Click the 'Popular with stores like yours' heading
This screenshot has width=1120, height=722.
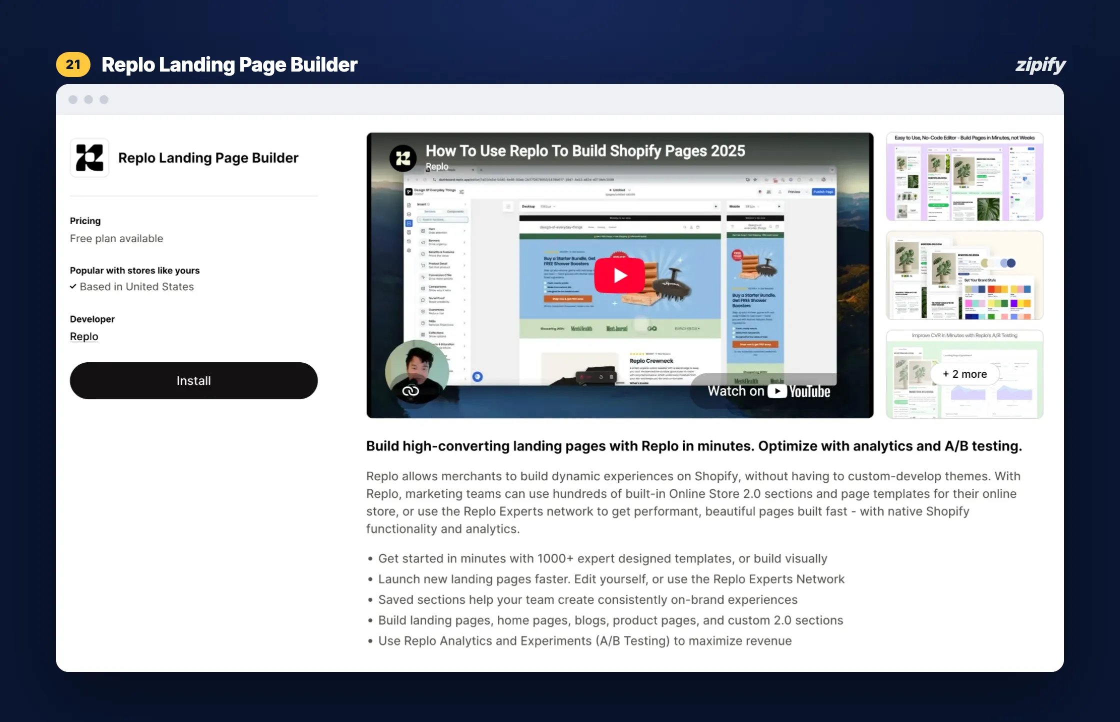[x=134, y=271]
